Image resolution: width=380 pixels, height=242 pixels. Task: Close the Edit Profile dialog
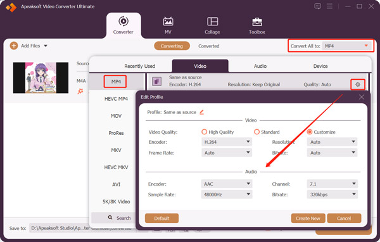pyautogui.click(x=362, y=97)
